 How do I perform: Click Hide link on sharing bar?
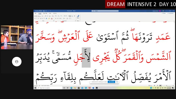click(117, 82)
